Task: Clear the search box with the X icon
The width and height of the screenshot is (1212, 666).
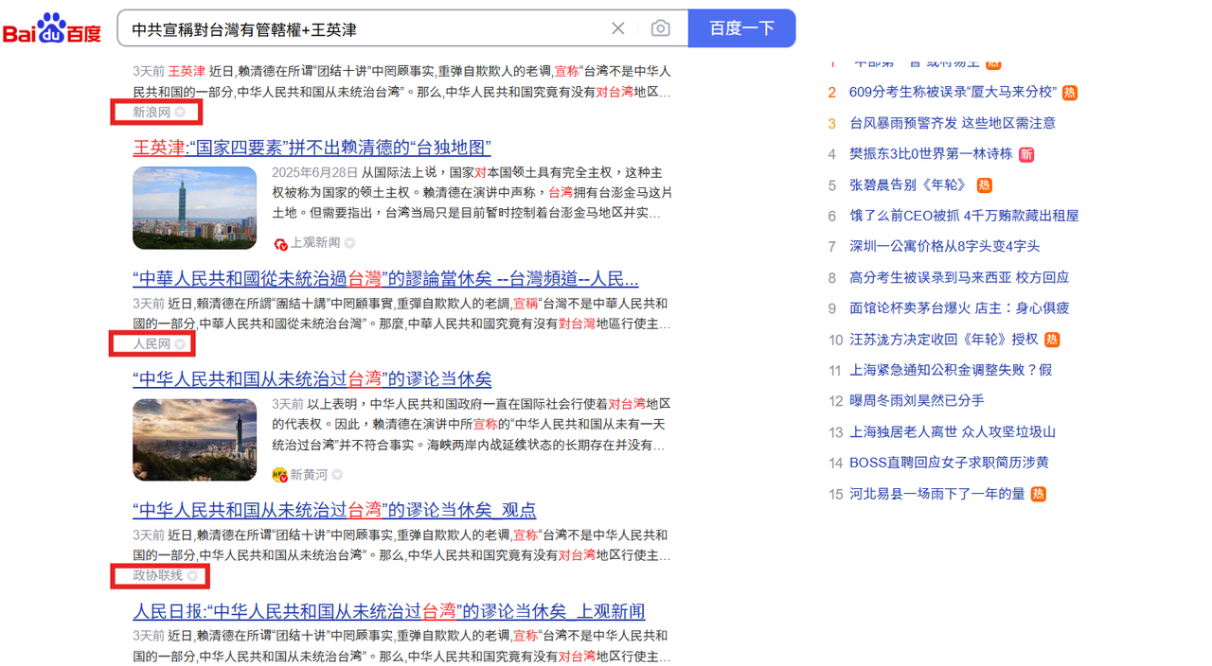Action: click(x=618, y=28)
